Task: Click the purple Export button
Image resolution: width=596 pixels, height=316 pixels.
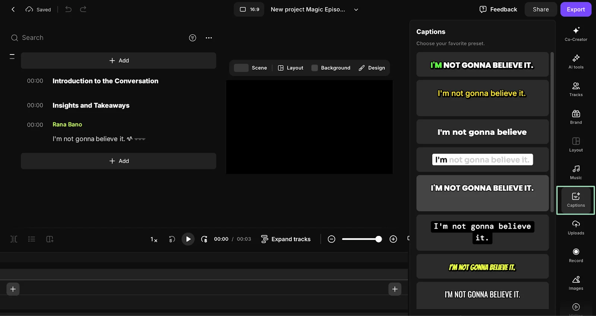Action: (x=576, y=9)
